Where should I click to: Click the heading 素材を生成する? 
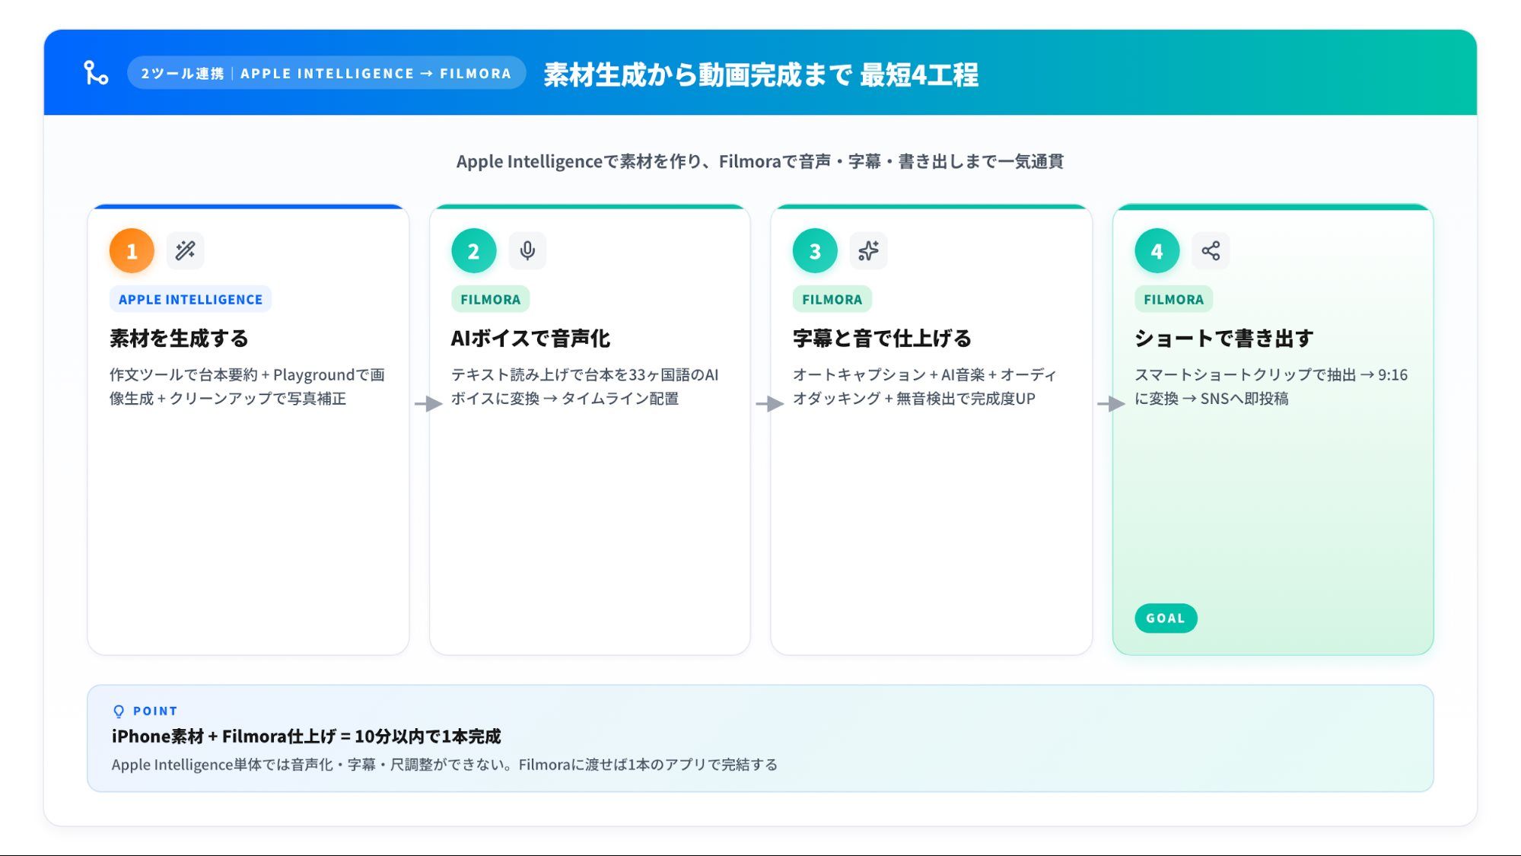(x=179, y=338)
